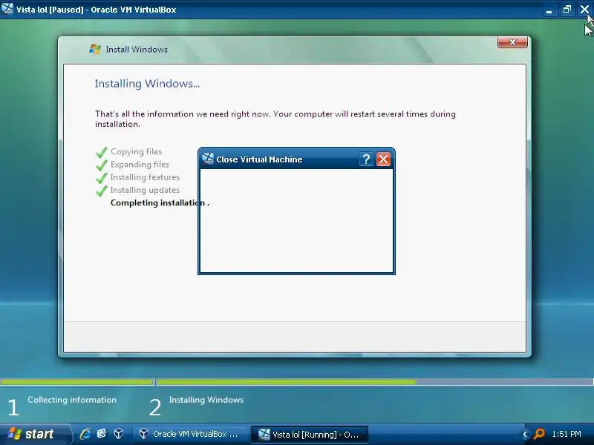Image resolution: width=594 pixels, height=445 pixels.
Task: Close the Install Windows dialog with red X
Action: [512, 42]
